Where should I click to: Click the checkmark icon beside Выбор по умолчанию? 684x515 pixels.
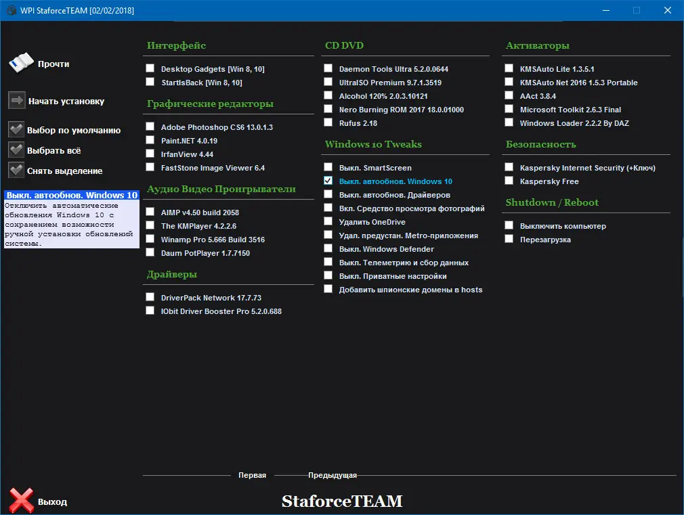16,129
